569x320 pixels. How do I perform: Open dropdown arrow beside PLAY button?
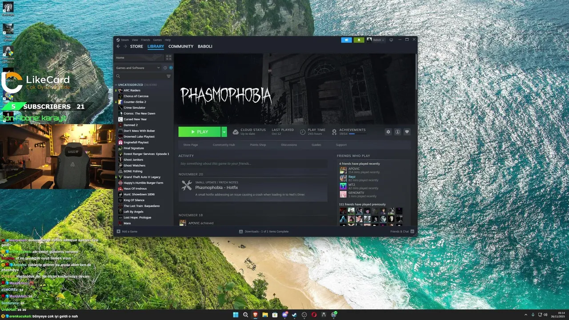click(224, 132)
